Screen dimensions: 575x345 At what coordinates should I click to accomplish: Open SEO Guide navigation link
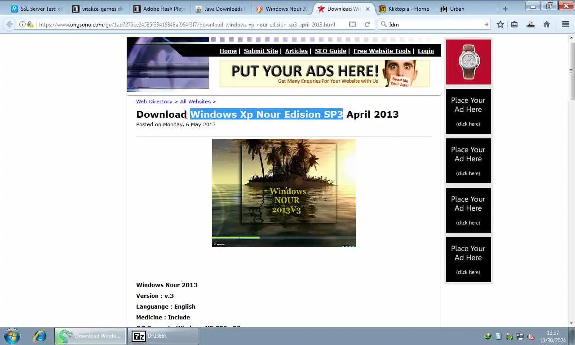(x=331, y=51)
